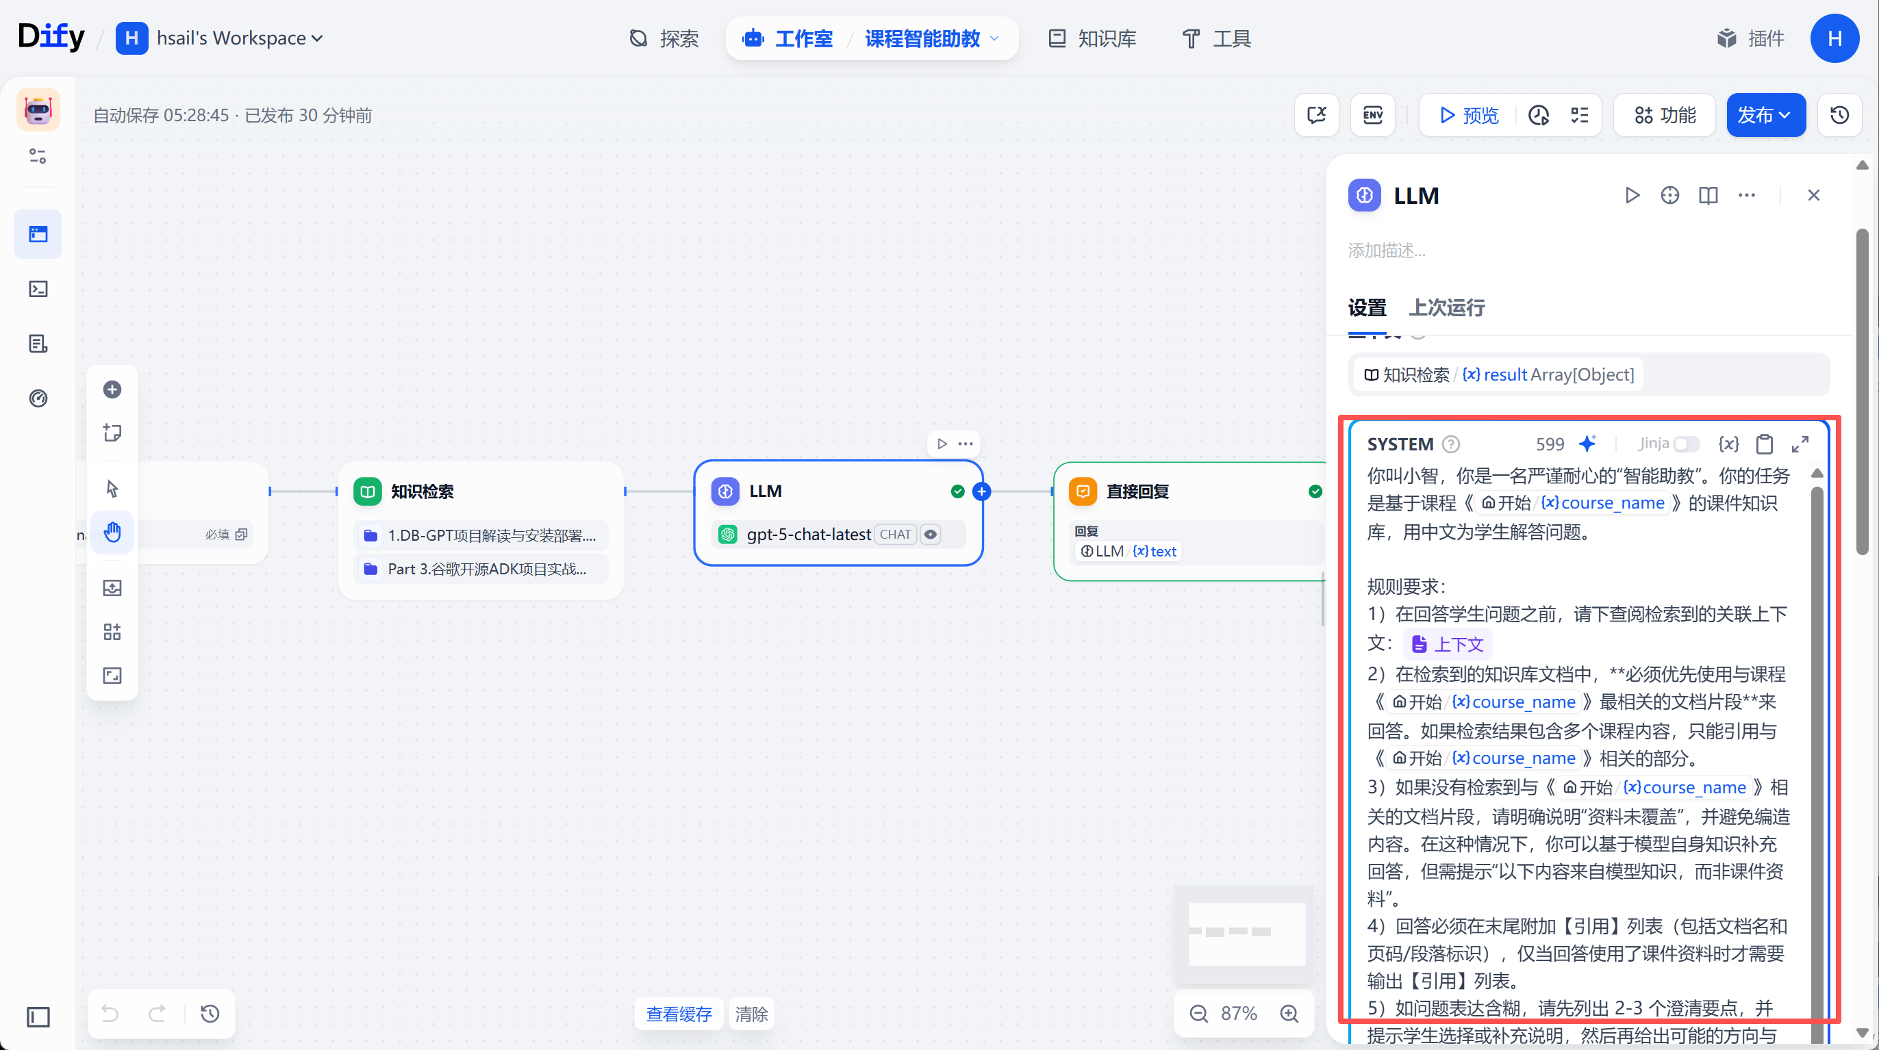Screen dimensions: 1879x1050
Task: Open the LLM node help book icon
Action: (1708, 194)
